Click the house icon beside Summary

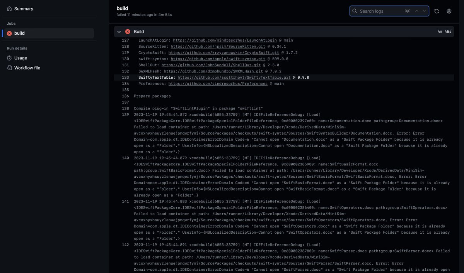pyautogui.click(x=9, y=8)
